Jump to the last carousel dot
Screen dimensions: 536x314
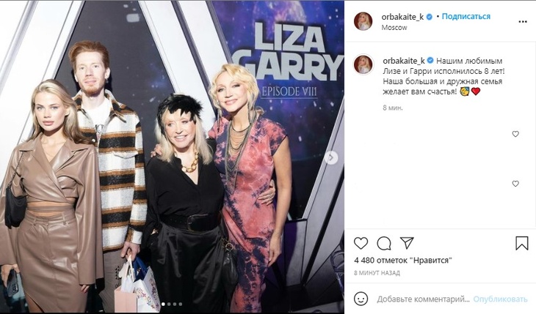point(181,304)
